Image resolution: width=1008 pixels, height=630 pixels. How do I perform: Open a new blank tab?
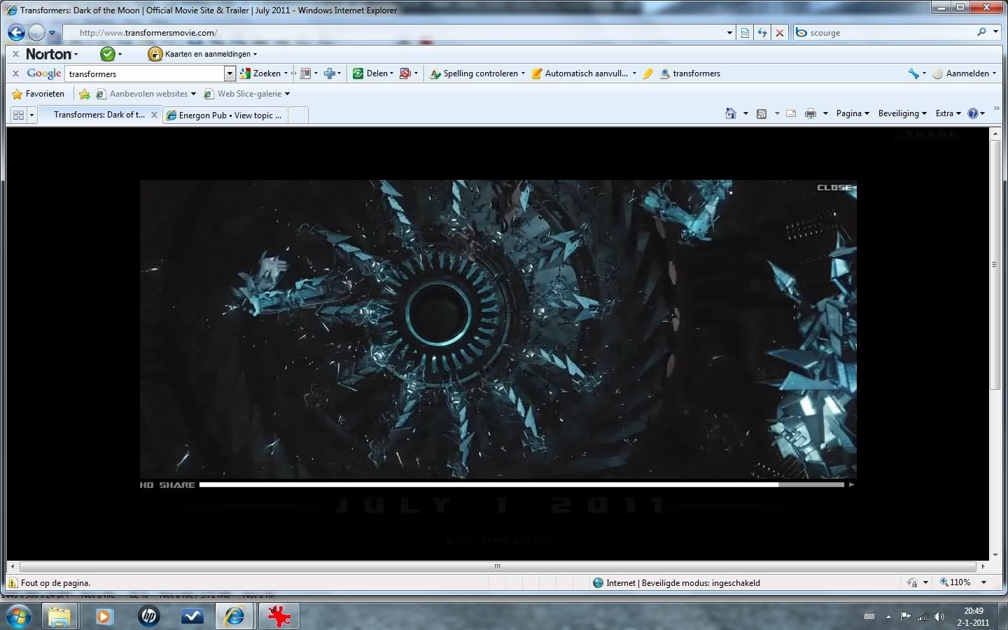298,115
